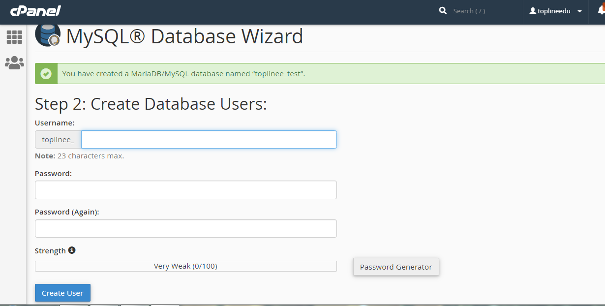Click the cPanel logo

click(35, 10)
